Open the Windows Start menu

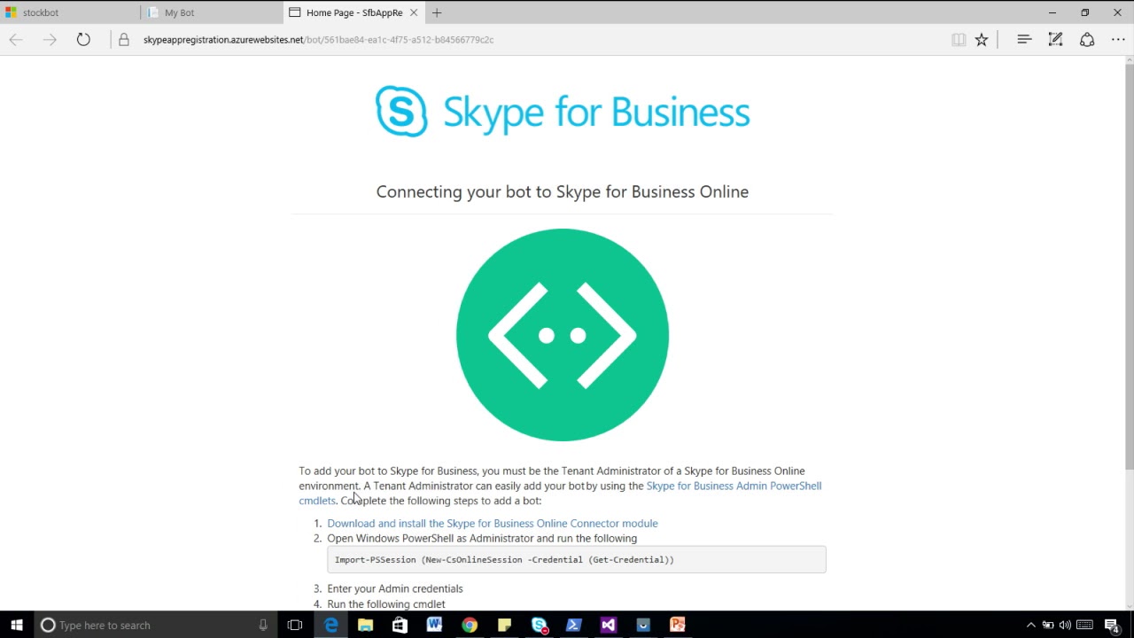click(17, 625)
